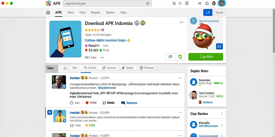Select the Nere tab in navigation
The image size is (275, 137).
pyautogui.click(x=71, y=12)
